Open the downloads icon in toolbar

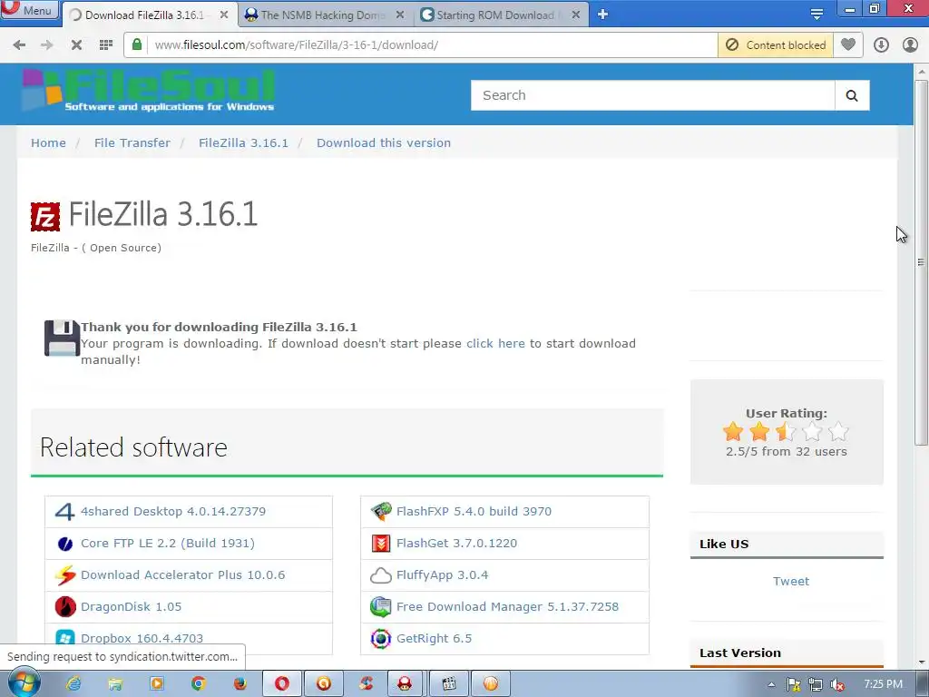click(881, 45)
